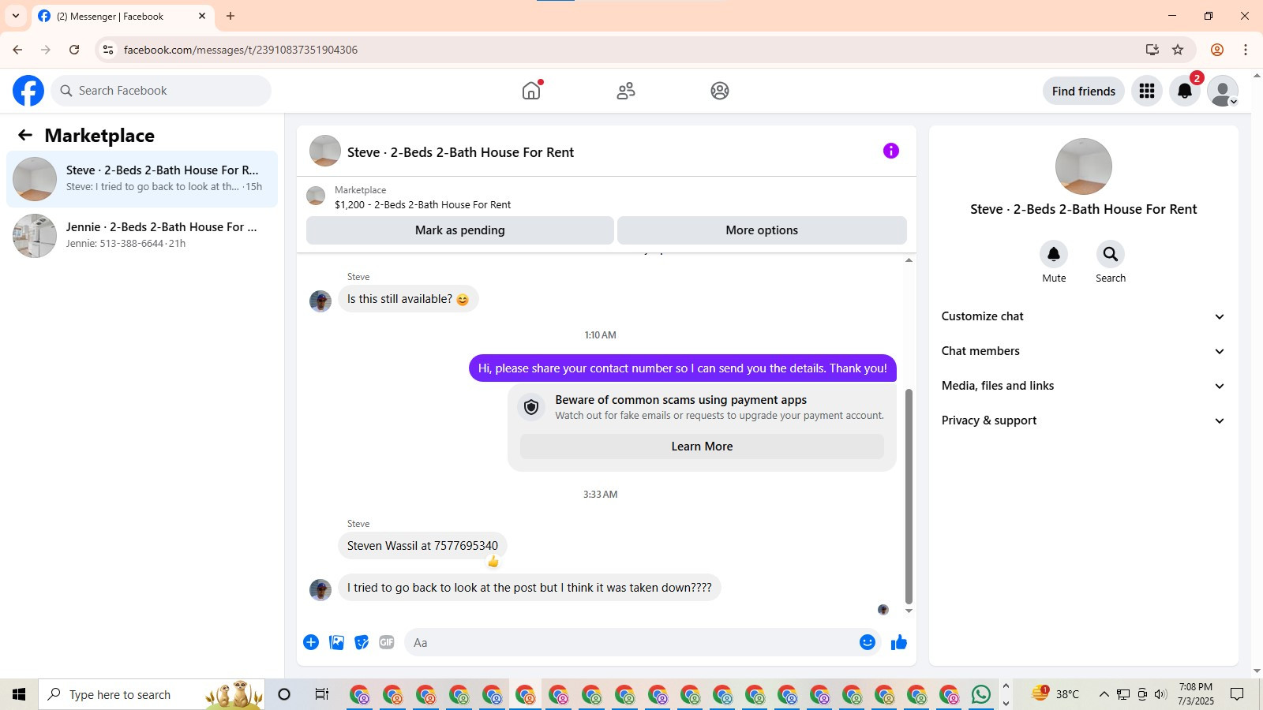Open Windows Start menu
This screenshot has height=710, width=1263.
point(19,694)
